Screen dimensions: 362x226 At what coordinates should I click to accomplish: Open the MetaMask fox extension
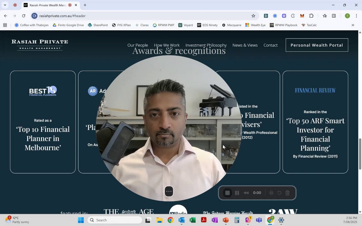click(302, 16)
